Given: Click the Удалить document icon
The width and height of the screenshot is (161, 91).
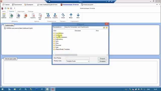Looking at the screenshot, I should click(x=33, y=16).
